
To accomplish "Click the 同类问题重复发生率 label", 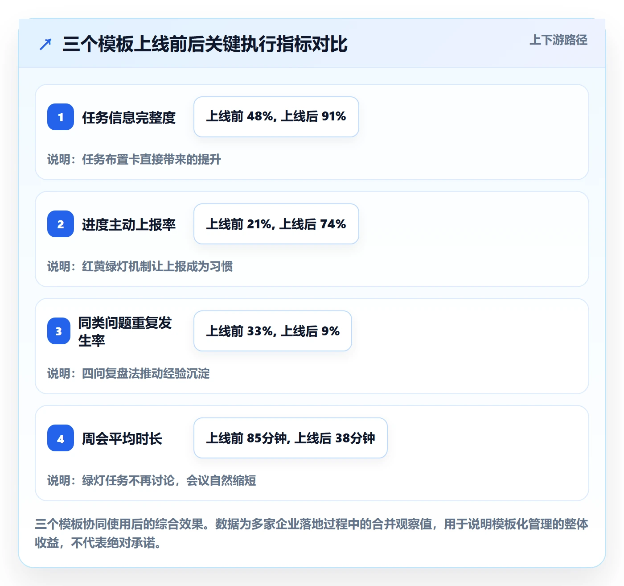I will (125, 331).
